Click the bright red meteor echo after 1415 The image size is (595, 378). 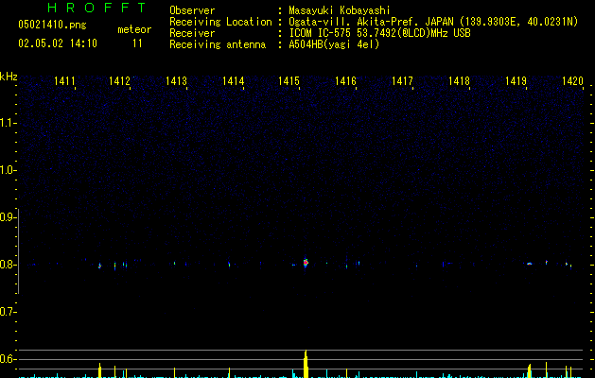point(306,263)
